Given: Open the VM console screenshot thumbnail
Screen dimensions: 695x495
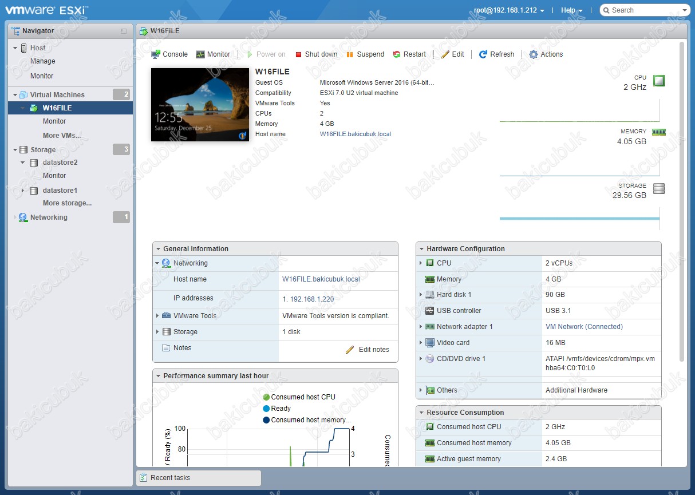Looking at the screenshot, I should (200, 105).
